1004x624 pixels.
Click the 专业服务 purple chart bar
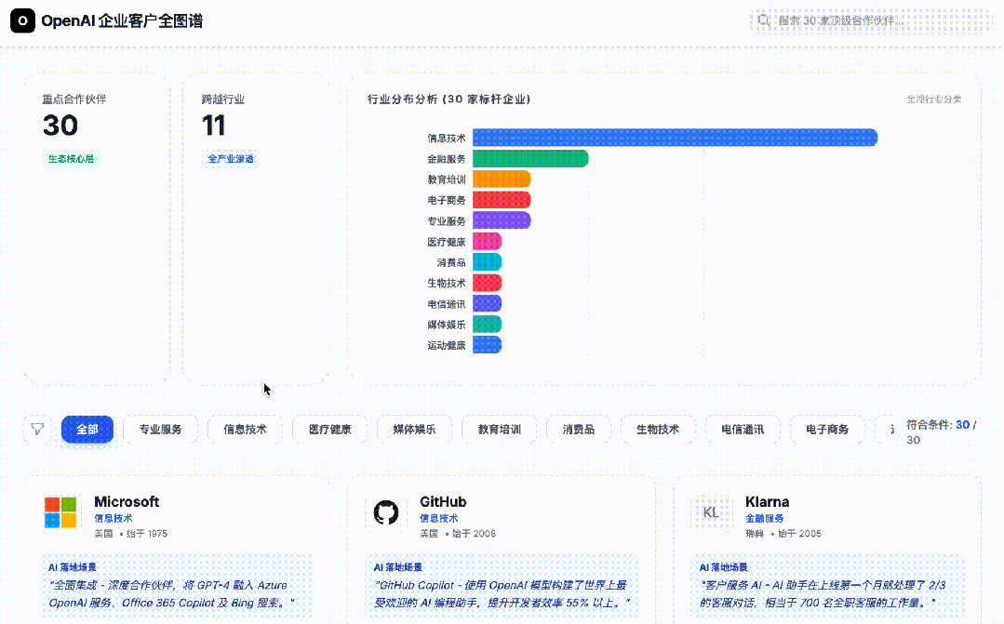pos(502,220)
